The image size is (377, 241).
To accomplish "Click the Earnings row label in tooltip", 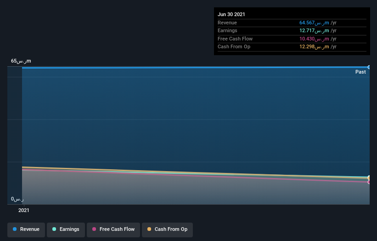I will pos(227,30).
